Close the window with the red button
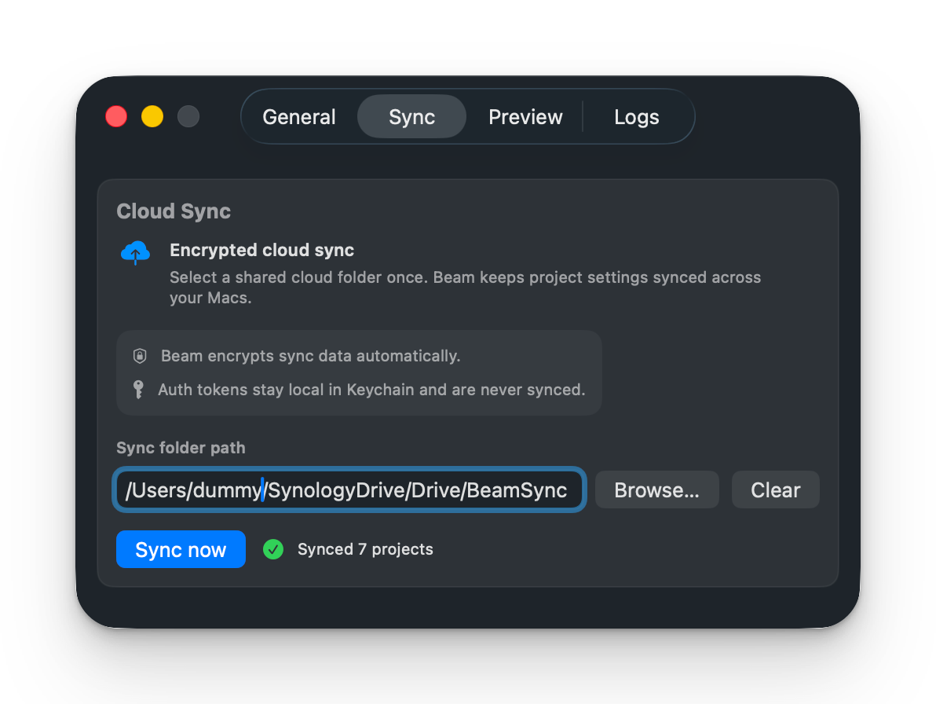The width and height of the screenshot is (936, 704). coord(116,117)
